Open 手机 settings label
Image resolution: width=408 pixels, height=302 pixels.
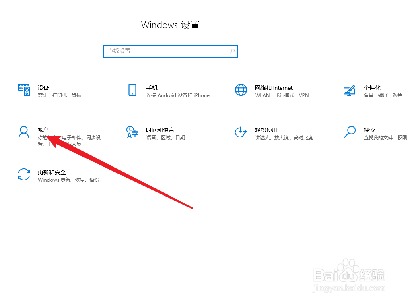coord(152,88)
